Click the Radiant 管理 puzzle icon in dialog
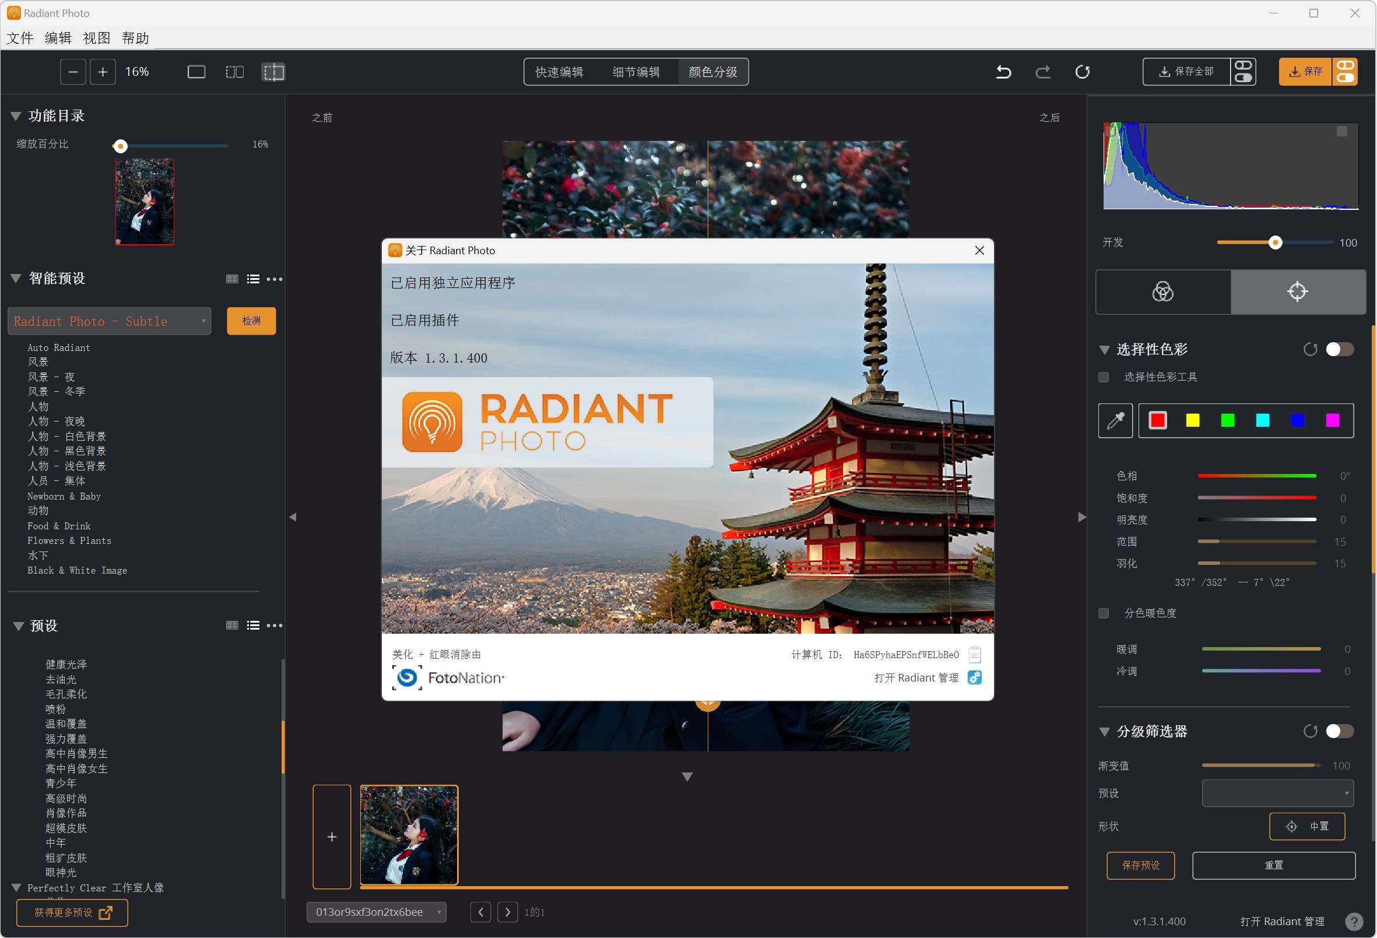Screen dimensions: 1377x938 [975, 677]
